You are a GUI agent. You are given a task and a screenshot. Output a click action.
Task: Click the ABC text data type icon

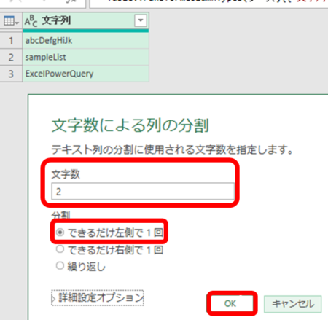point(31,21)
